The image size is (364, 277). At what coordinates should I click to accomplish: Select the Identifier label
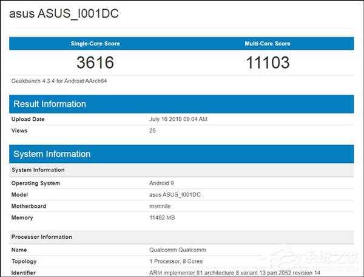[x=24, y=273]
